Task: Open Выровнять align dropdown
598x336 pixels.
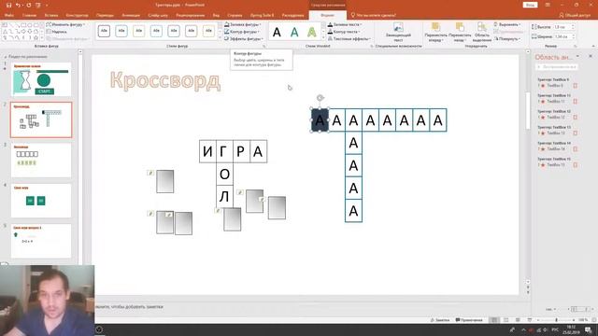Action: (x=507, y=24)
